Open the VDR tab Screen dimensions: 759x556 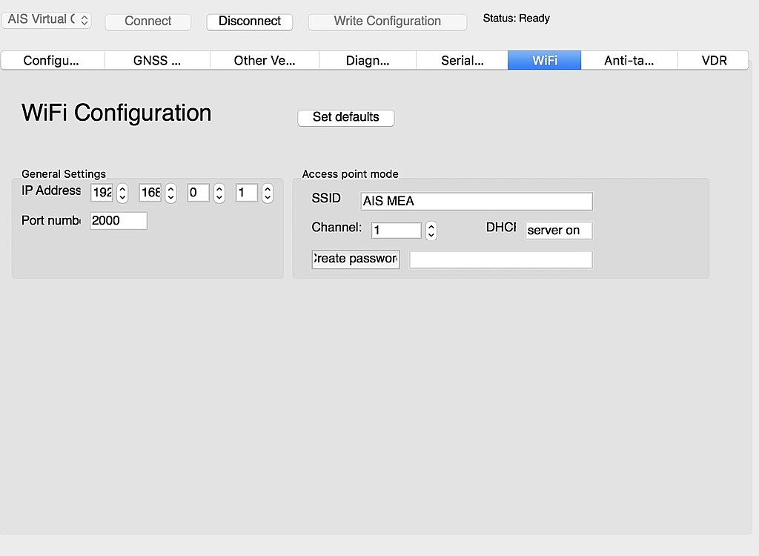tap(714, 61)
